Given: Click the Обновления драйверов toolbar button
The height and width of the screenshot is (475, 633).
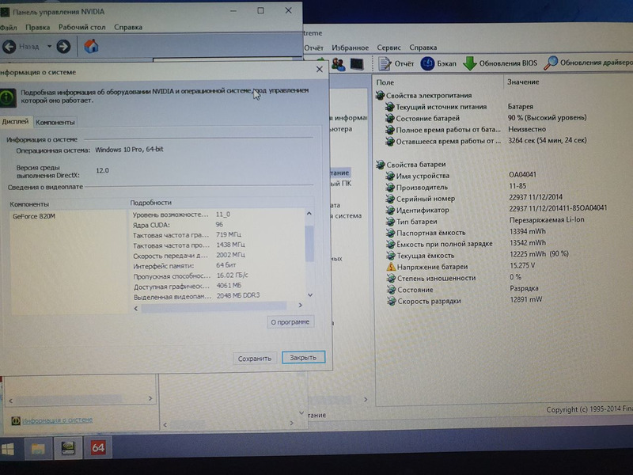Looking at the screenshot, I should click(x=588, y=63).
